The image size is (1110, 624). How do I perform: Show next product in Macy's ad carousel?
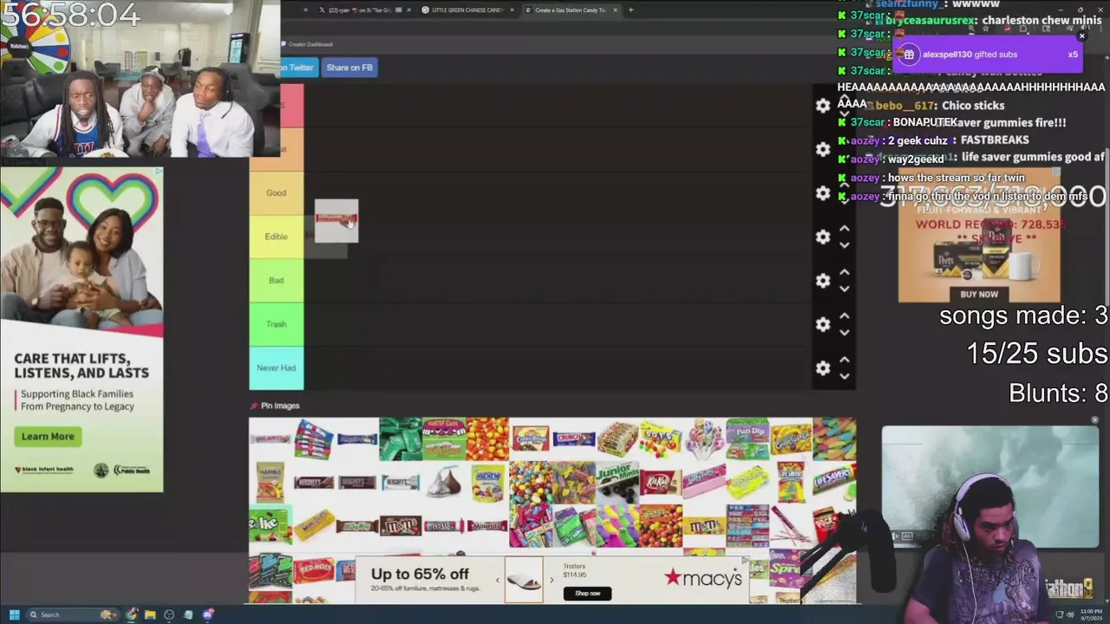[x=551, y=580]
